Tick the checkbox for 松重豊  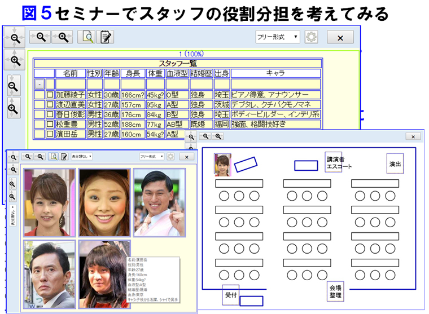[x=50, y=125]
